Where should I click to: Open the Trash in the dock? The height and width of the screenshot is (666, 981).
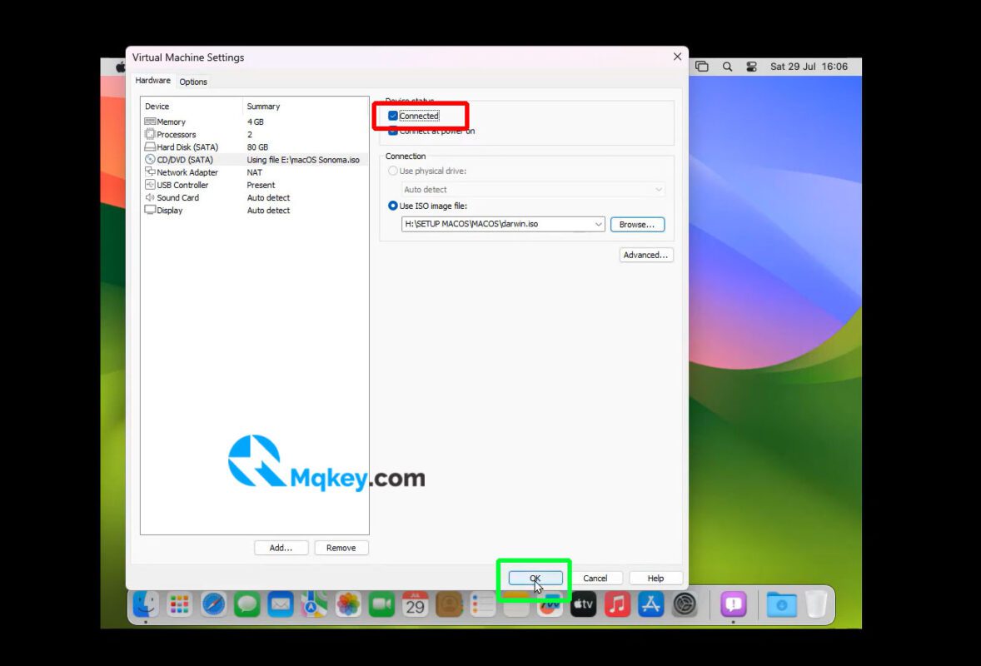[x=816, y=604]
